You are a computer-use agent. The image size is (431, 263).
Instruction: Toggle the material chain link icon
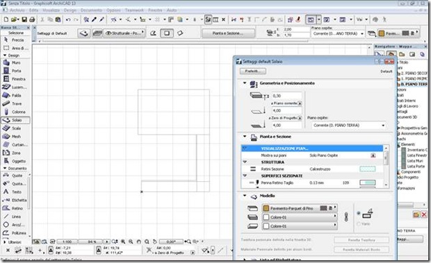[x=346, y=217]
